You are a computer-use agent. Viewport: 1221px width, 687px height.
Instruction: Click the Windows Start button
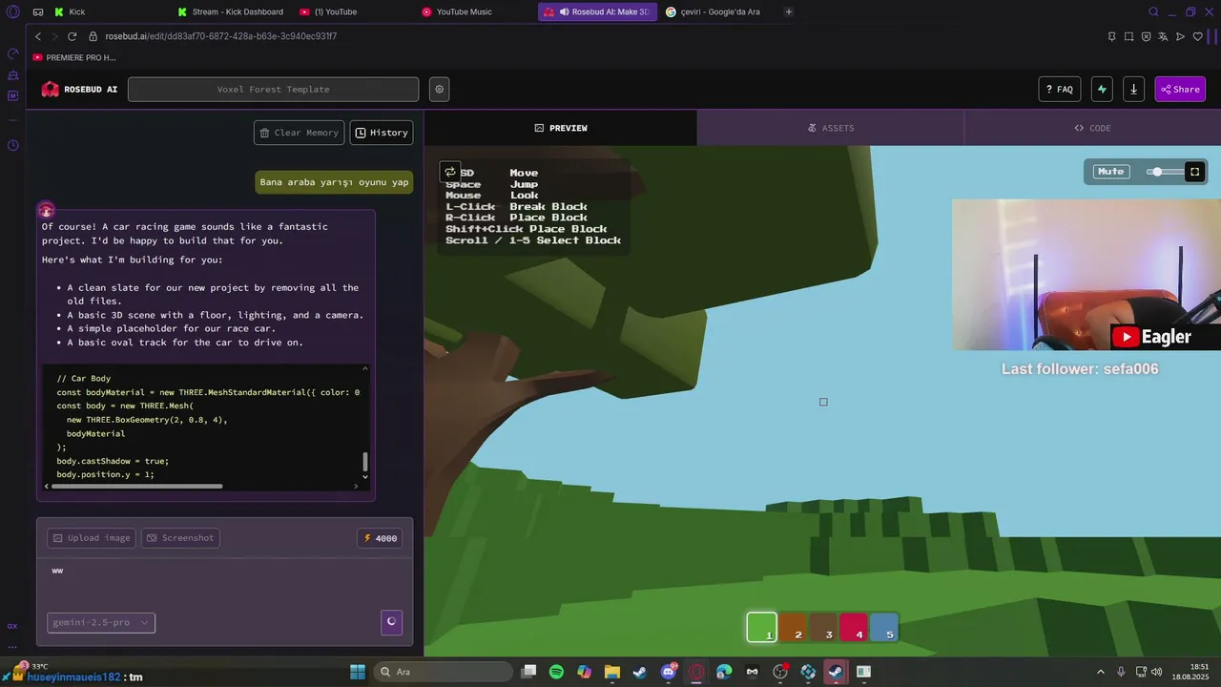pos(358,672)
